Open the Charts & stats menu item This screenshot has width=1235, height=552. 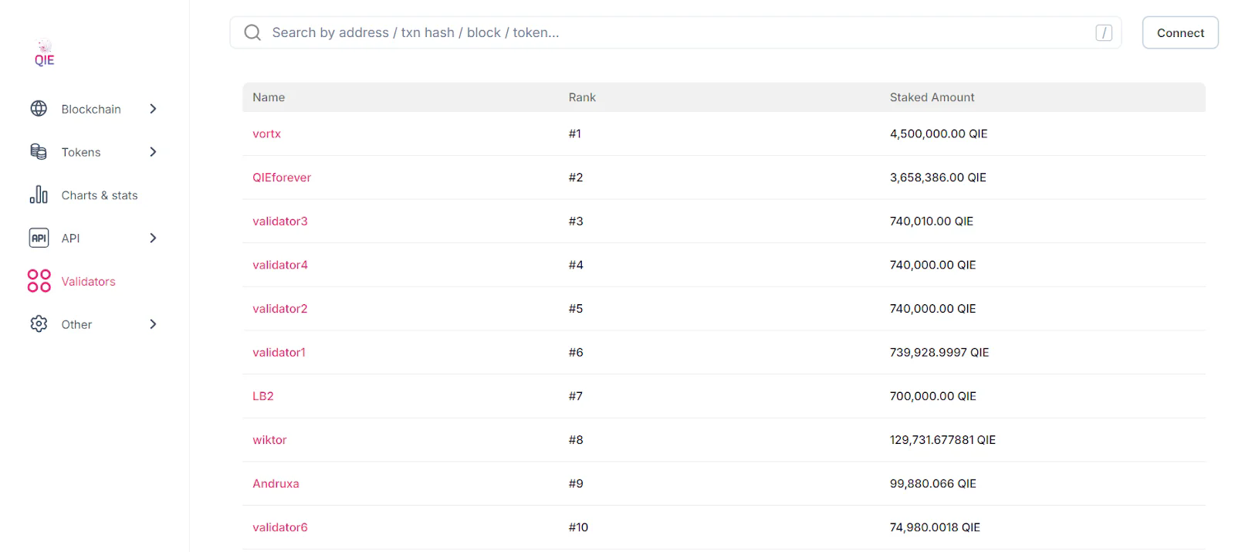click(x=100, y=195)
